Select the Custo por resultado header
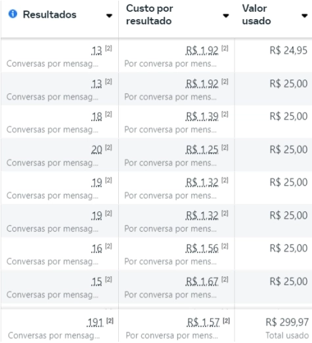This screenshot has height=343, width=312. pyautogui.click(x=149, y=14)
